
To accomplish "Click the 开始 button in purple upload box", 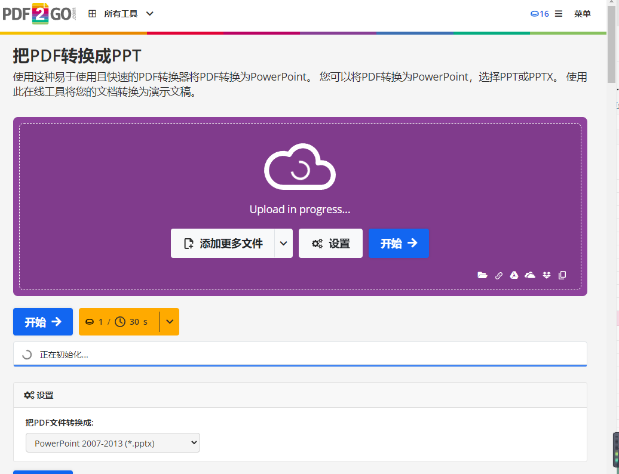I will tap(399, 244).
